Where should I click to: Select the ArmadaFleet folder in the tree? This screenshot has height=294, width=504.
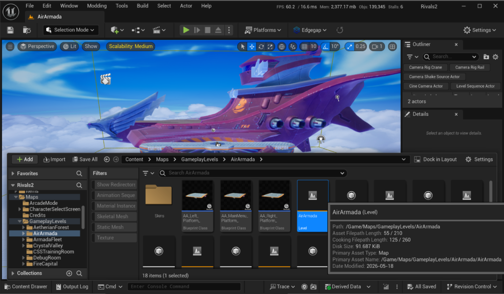[47, 239]
